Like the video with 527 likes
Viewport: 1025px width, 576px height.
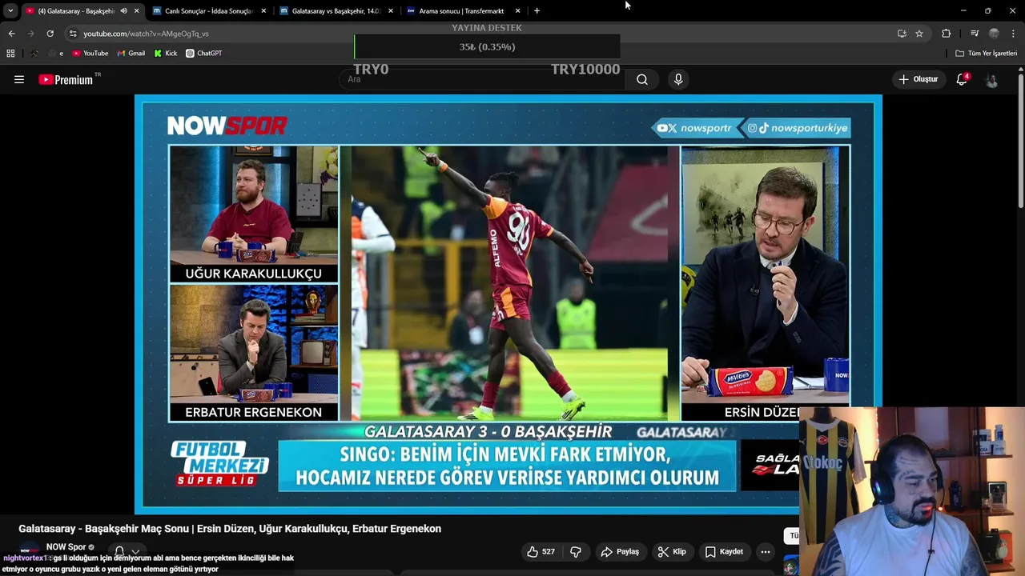tap(541, 551)
